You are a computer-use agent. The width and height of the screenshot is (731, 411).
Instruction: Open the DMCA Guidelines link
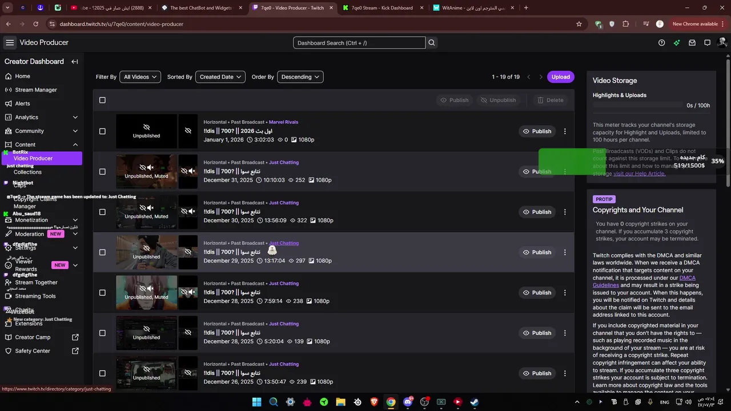644,281
